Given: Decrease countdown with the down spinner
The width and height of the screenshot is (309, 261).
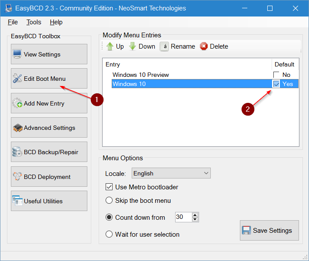Looking at the screenshot, I should coord(195,219).
